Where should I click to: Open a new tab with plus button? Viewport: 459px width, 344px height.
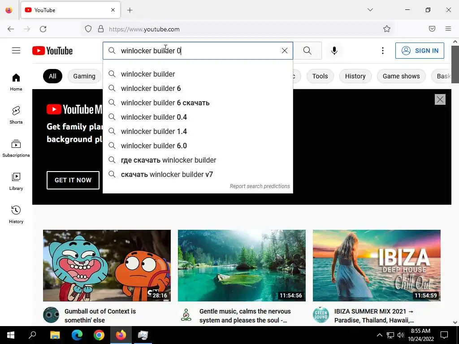pyautogui.click(x=130, y=10)
